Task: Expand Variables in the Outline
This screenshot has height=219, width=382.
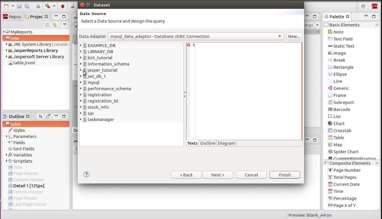Action: (6, 155)
